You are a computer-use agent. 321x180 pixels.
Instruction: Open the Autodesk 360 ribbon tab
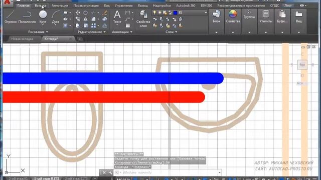coord(186,5)
